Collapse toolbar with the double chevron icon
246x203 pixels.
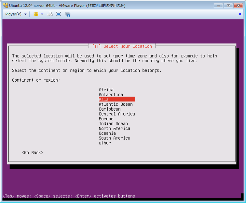click(240, 14)
